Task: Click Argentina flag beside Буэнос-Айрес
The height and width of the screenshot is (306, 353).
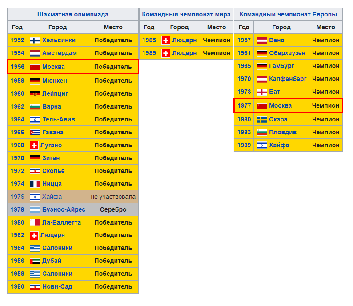Action: click(35, 210)
